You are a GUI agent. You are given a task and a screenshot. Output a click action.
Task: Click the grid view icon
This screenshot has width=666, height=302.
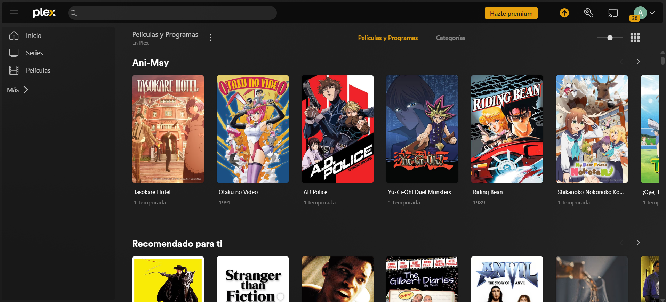635,38
